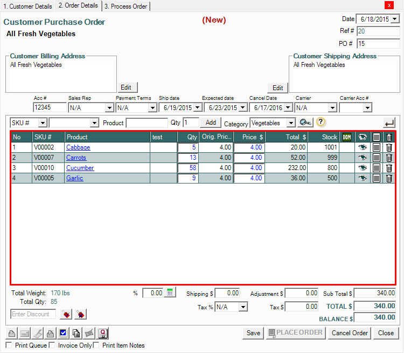Viewport: 404px width, 353px height.
Task: Switch to the 3. Process Order tab
Action: [126, 6]
